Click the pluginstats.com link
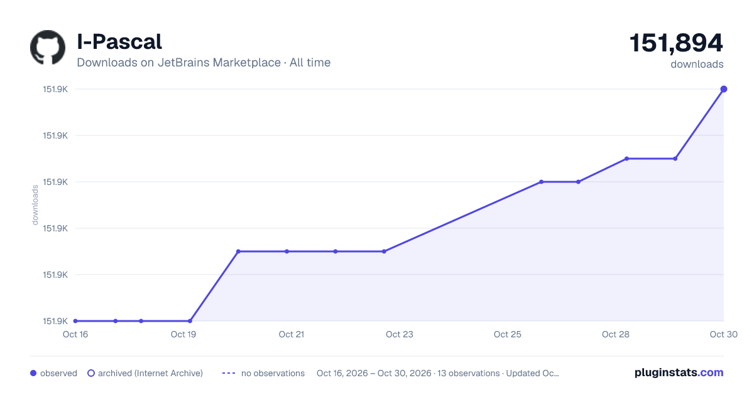The image size is (754, 395). point(679,372)
